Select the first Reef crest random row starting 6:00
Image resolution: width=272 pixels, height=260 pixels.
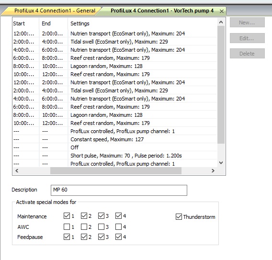pos(115,58)
